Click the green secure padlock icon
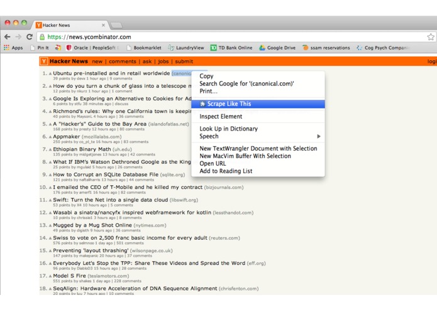This screenshot has height=310, width=437. coord(42,37)
